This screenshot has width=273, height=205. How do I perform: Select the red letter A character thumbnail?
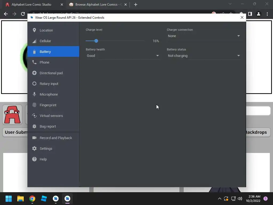pos(12,115)
